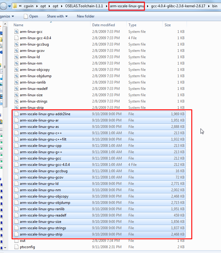This screenshot has height=253, width=221.
Task: Select file arm-xscale-linux-gnu-cpp
Action: (x=99, y=146)
